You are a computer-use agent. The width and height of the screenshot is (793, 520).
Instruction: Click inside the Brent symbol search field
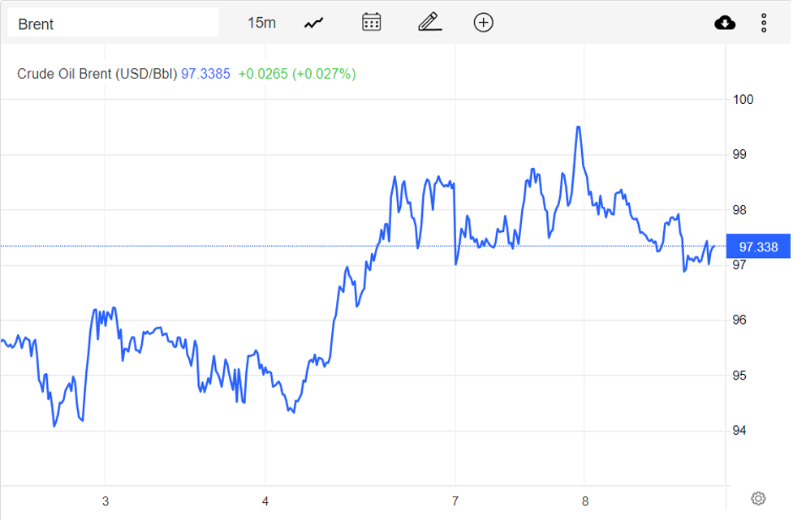click(x=114, y=22)
